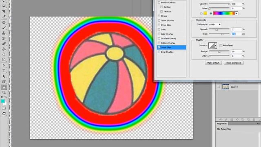Open the Contour picker dropdown arrow
Screen dimensions: 261x147
216,45
